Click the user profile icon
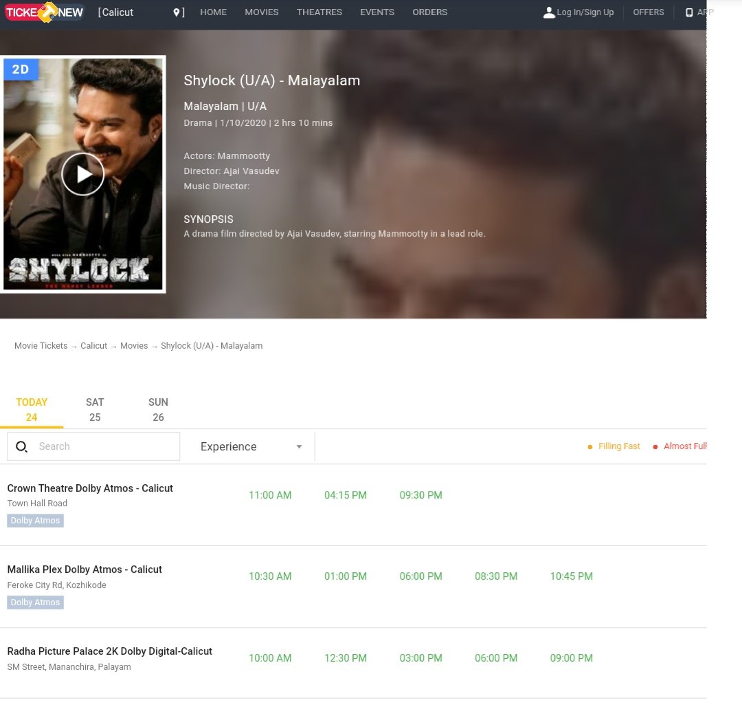The image size is (742, 707). 549,12
